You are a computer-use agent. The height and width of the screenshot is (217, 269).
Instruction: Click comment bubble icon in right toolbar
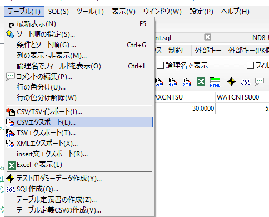(260, 82)
